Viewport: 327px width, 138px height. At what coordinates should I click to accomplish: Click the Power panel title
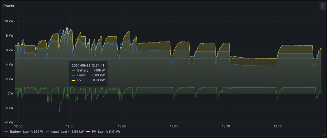[9, 6]
